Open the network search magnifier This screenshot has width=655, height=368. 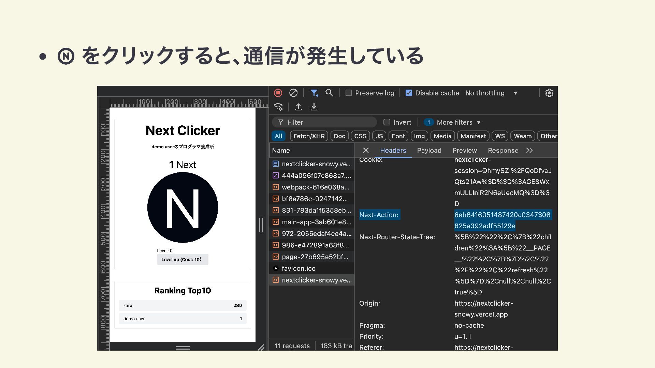click(329, 93)
